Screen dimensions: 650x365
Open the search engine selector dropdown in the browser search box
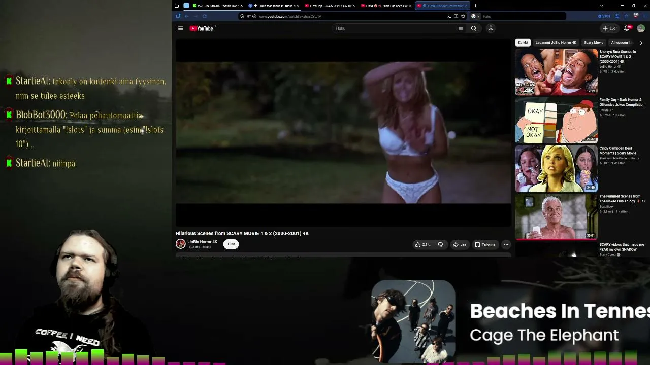(474, 16)
